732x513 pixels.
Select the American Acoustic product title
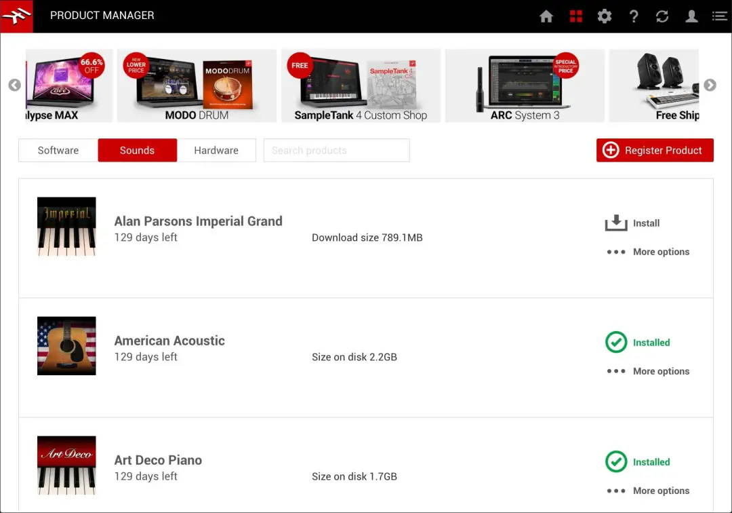(x=169, y=341)
